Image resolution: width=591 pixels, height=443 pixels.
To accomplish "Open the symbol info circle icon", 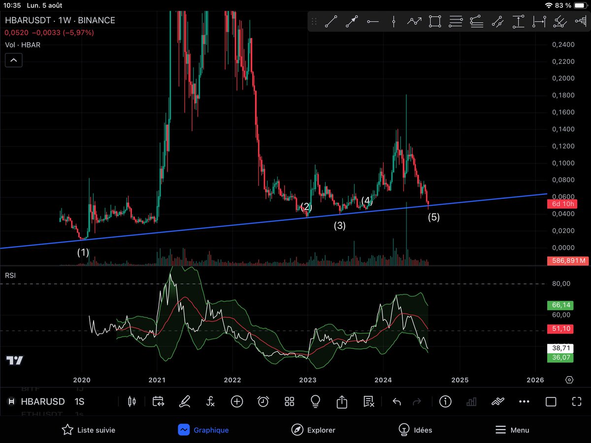I will pyautogui.click(x=445, y=402).
